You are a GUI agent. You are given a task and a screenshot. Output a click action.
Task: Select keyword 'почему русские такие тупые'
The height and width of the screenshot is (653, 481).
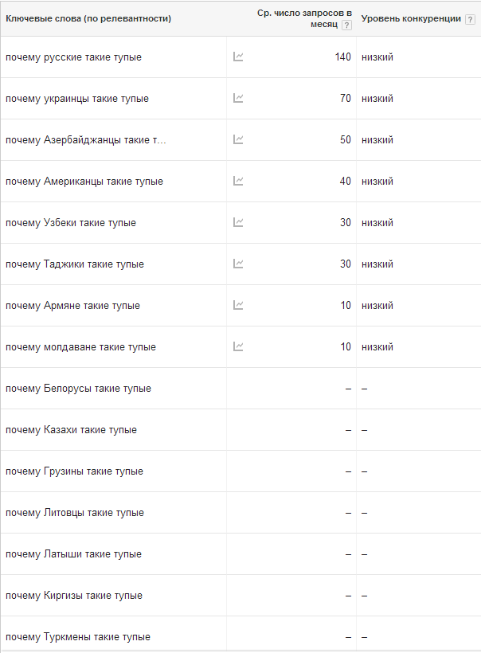click(x=73, y=57)
